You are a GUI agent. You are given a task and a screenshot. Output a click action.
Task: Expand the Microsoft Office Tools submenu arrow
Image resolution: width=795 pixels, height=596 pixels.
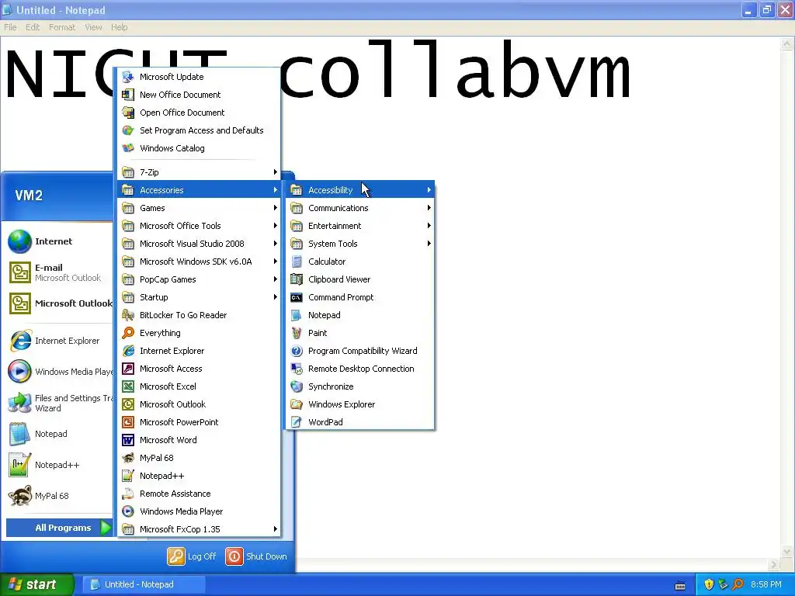tap(276, 226)
